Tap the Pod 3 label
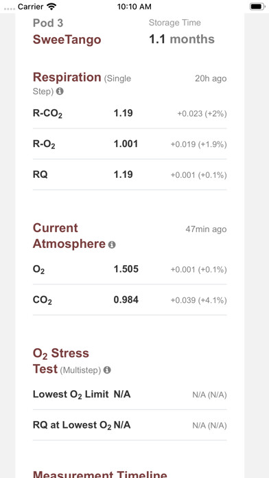Viewport: 269px width, 478px height. coord(48,23)
